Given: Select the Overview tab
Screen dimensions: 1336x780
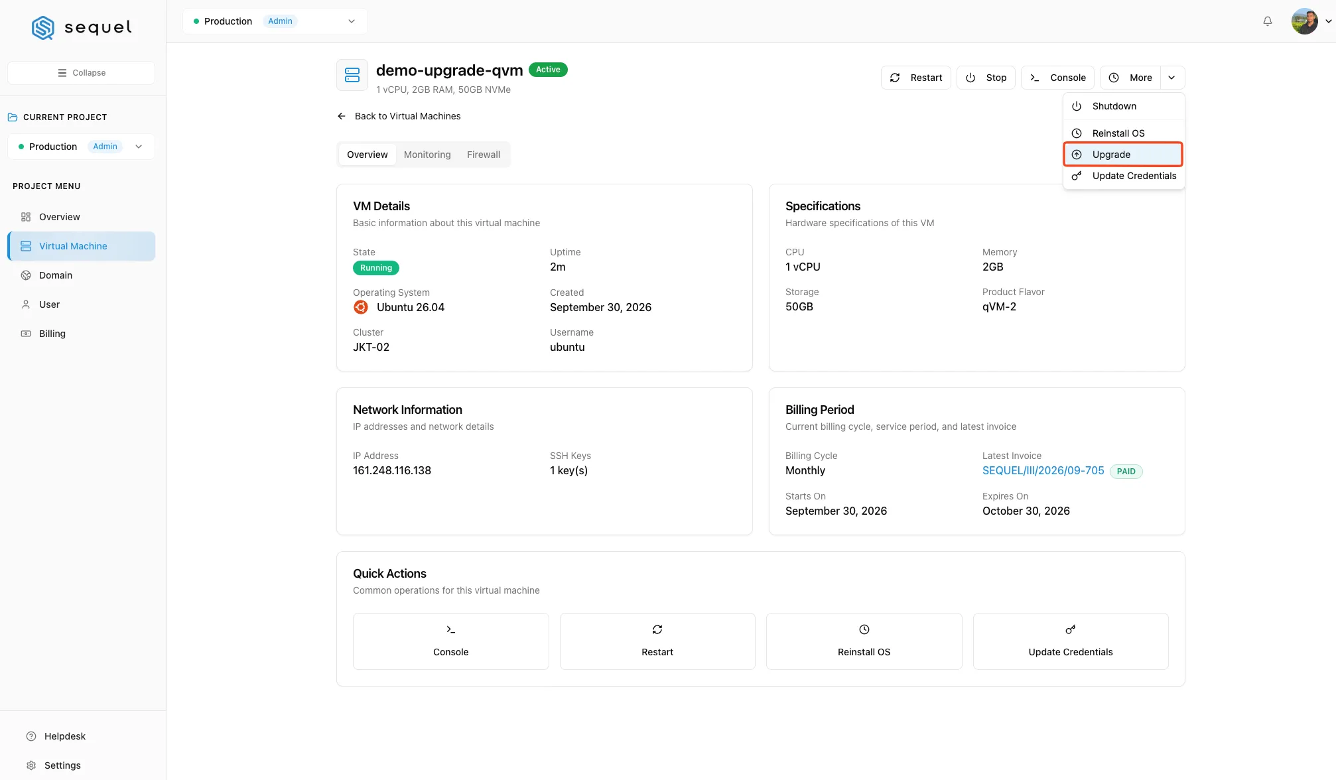Looking at the screenshot, I should tap(367, 155).
